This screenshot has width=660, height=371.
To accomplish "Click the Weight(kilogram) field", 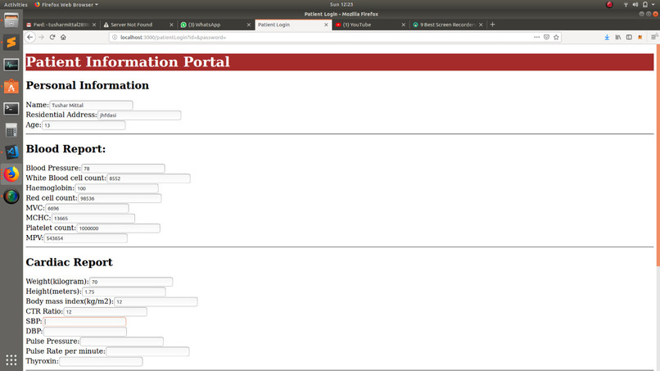I will [x=131, y=282].
